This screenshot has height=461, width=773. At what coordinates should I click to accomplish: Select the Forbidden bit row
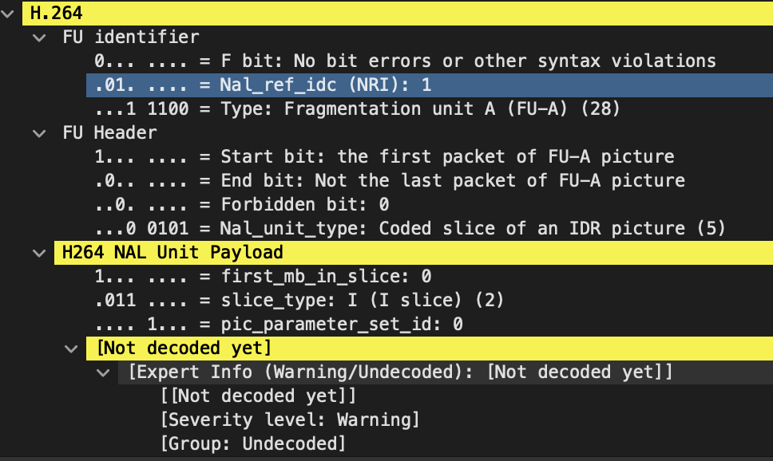click(x=430, y=204)
